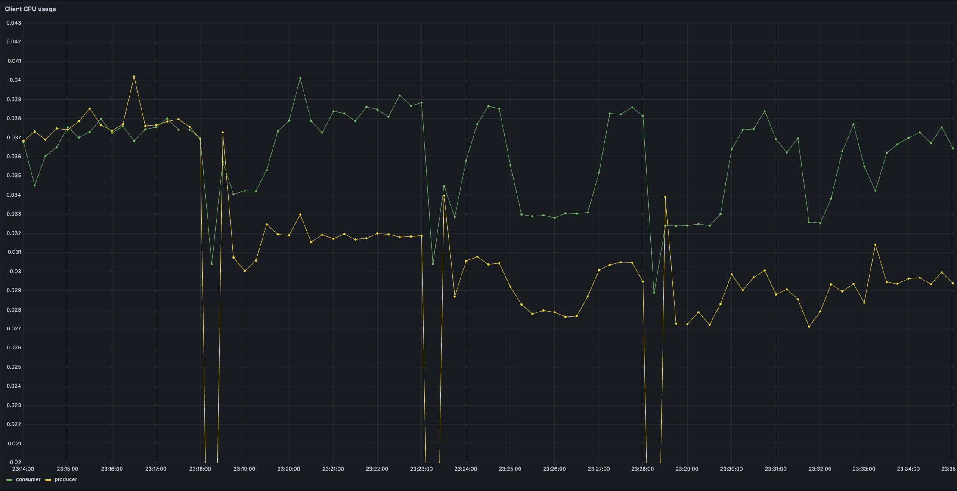Click consumer dip point near 0.0345 after 23:14:00
This screenshot has height=491, width=957.
[35, 185]
